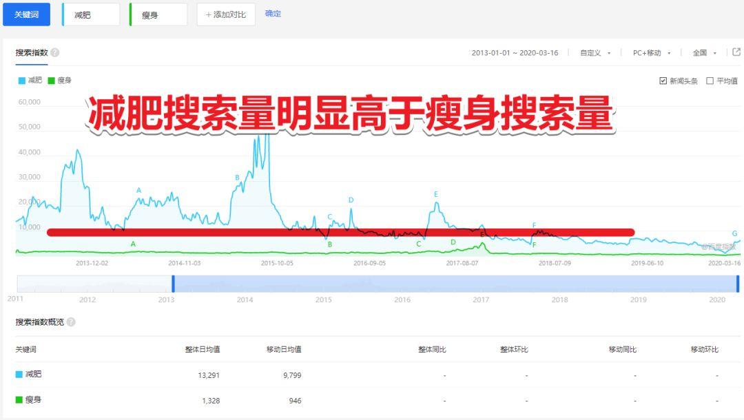Expand the PC+移动 device dropdown
The height and width of the screenshot is (420, 744).
click(x=651, y=53)
